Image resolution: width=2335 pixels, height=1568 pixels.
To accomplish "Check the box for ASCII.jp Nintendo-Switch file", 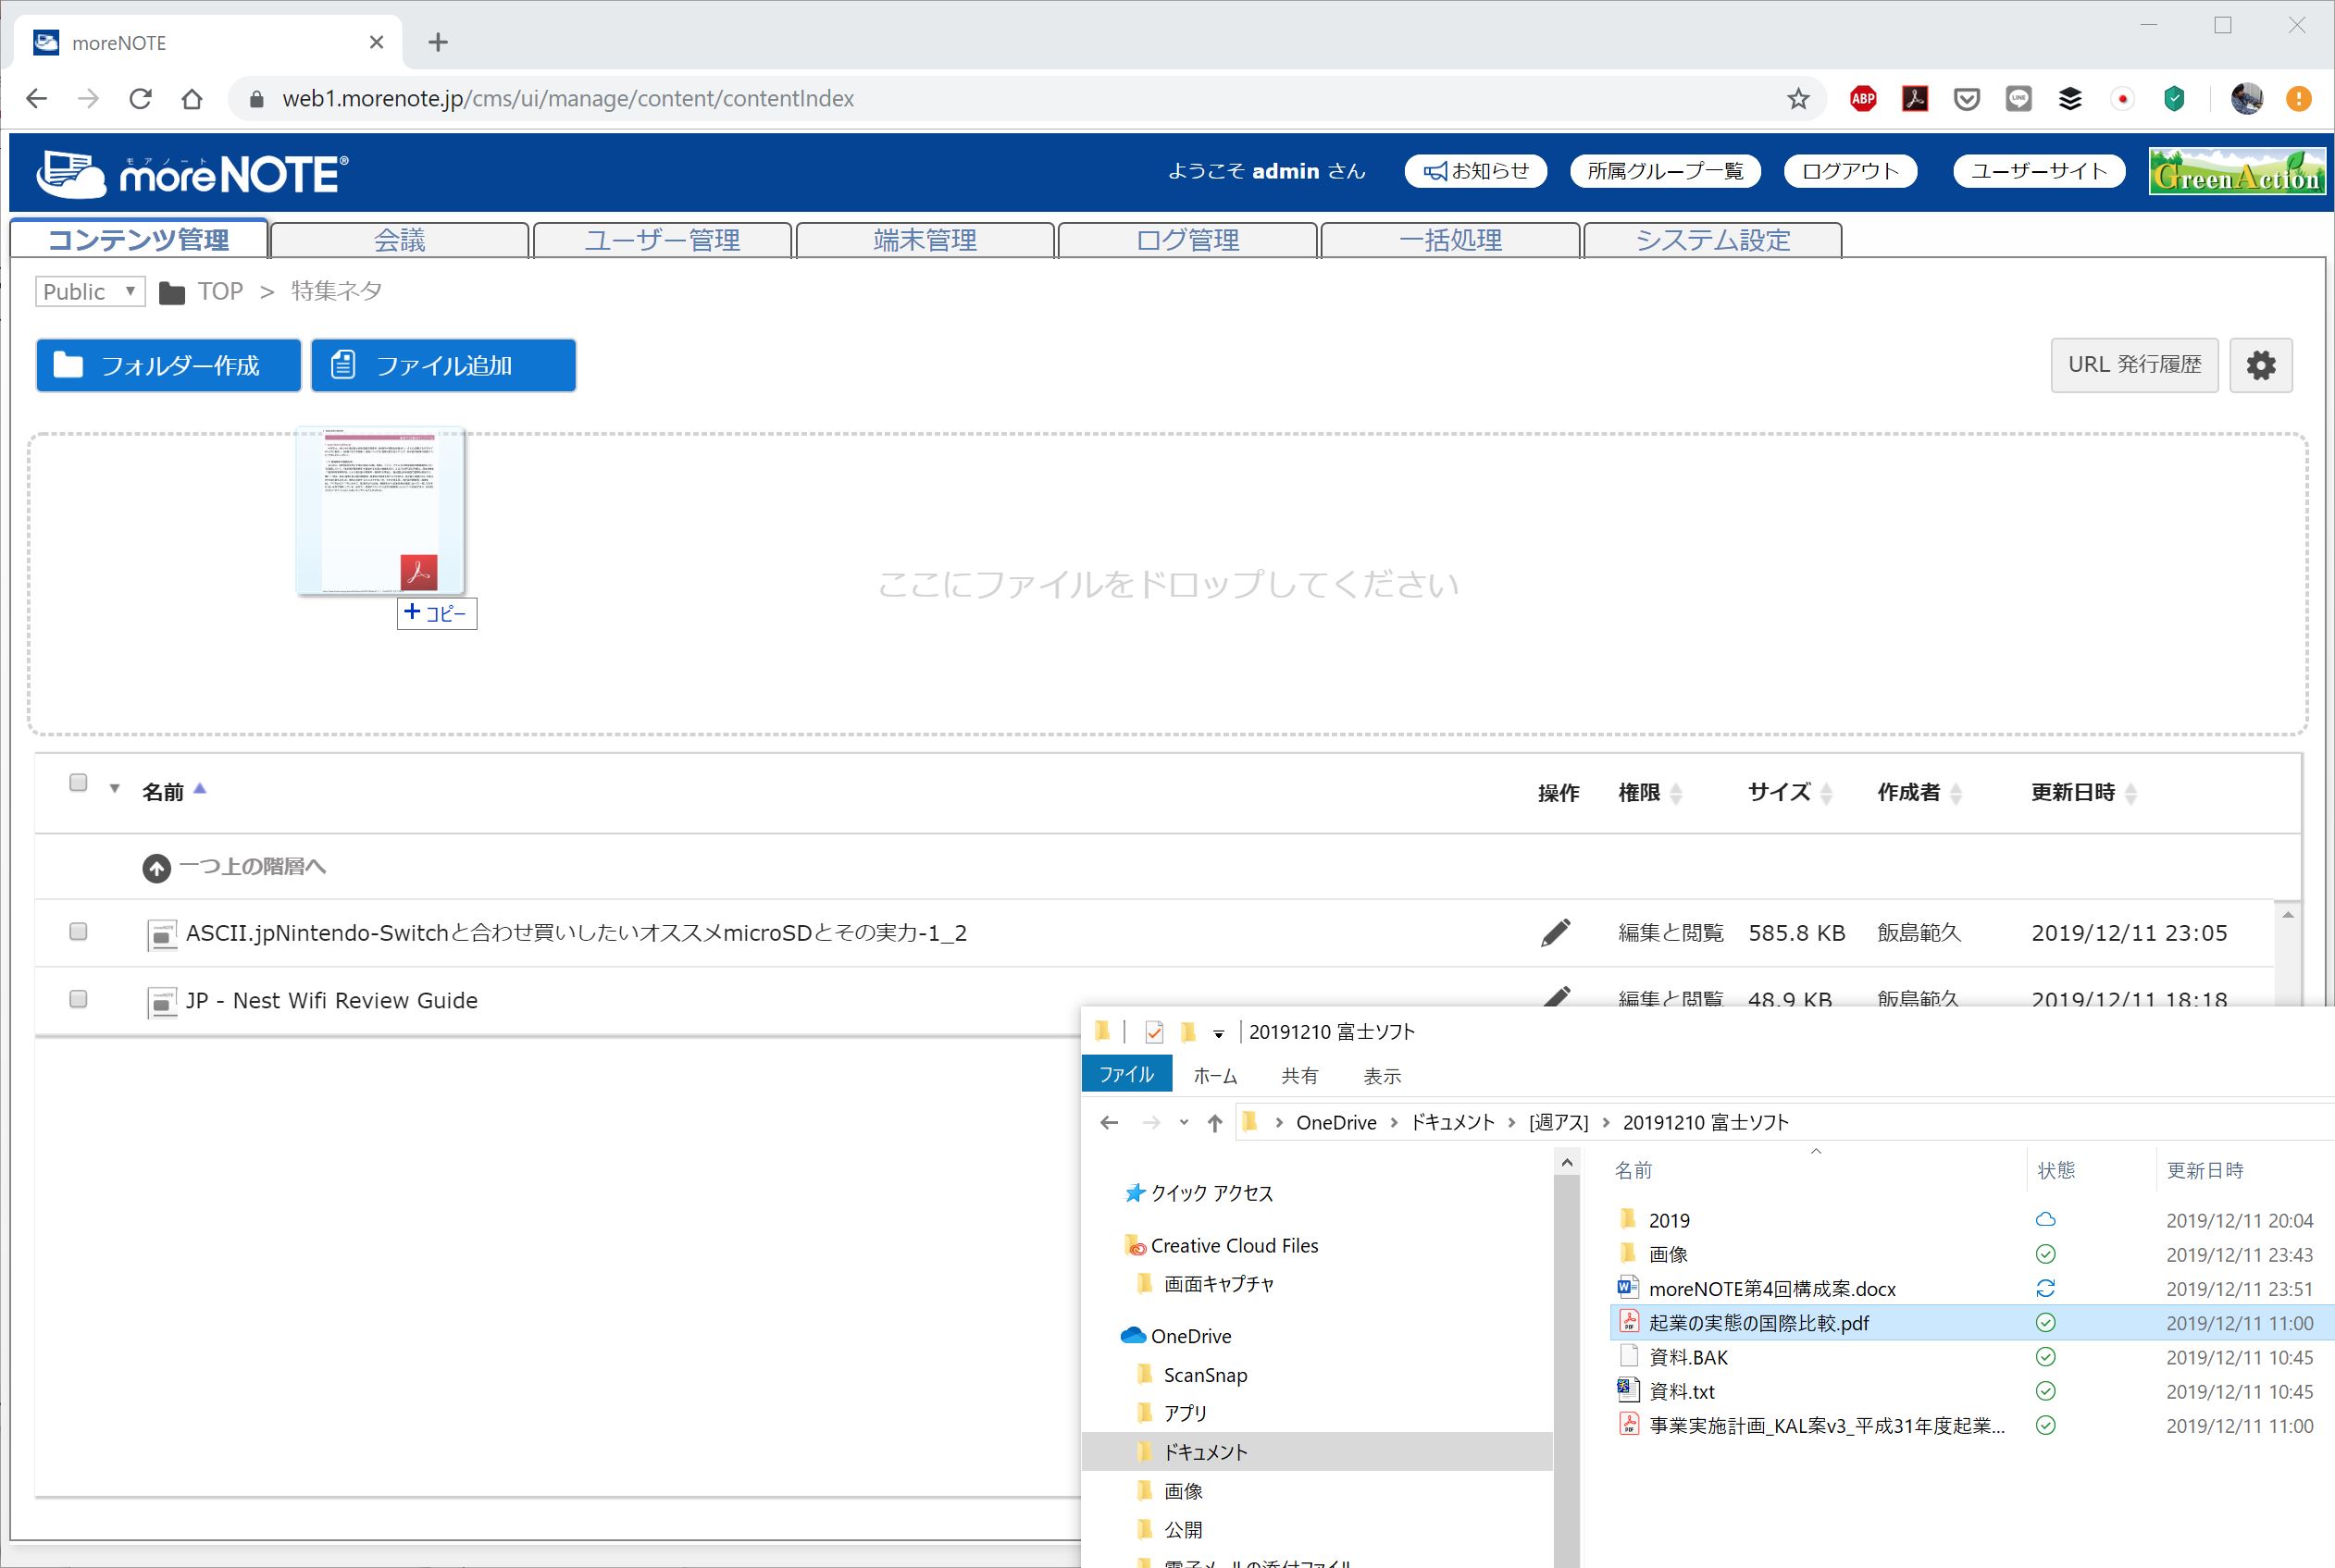I will pos(78,932).
